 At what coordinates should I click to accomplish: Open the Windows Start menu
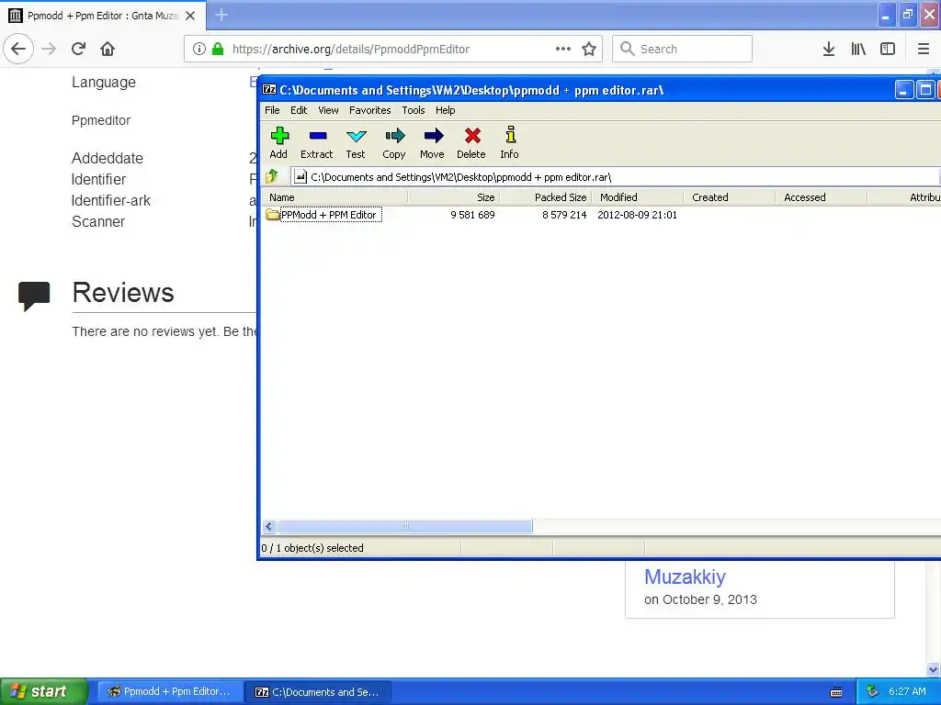[x=43, y=692]
